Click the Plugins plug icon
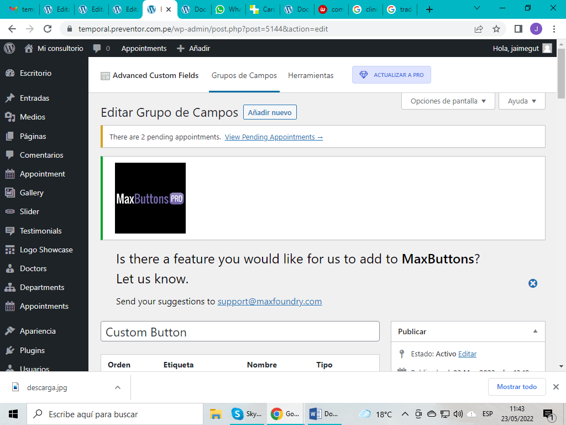566x425 pixels. coord(10,350)
